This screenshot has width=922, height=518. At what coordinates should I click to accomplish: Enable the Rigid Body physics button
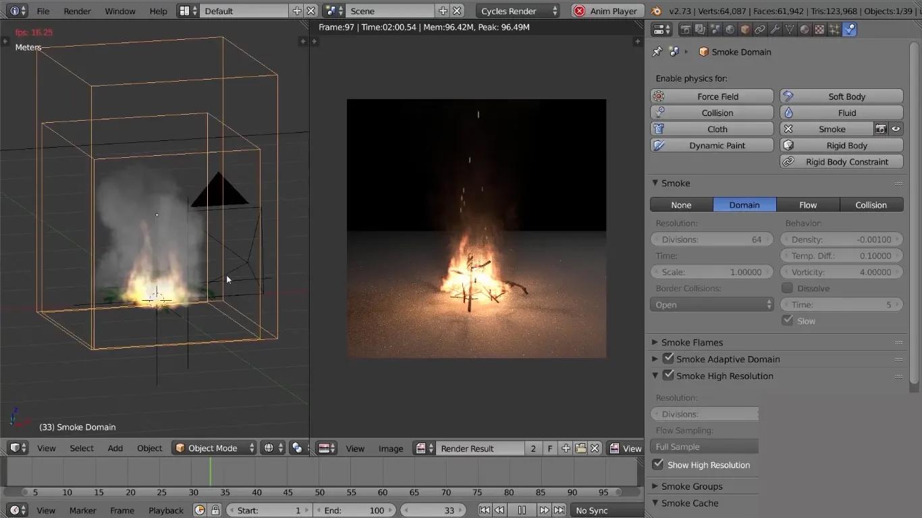click(841, 145)
